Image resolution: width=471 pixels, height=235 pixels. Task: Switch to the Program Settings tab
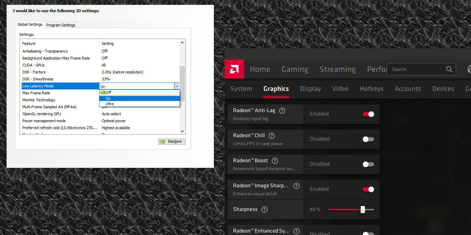[x=61, y=25]
